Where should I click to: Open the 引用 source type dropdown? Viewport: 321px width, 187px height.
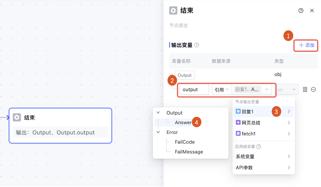(222, 90)
